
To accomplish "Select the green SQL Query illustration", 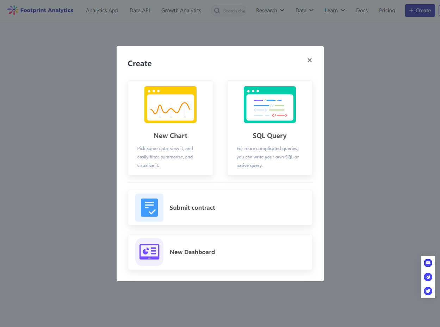I will point(269,105).
